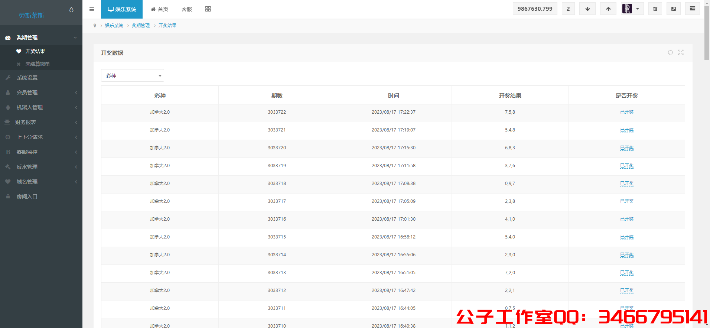710x328 pixels.
Task: Select 未结算撤单 in the sidebar
Action: (x=38, y=64)
